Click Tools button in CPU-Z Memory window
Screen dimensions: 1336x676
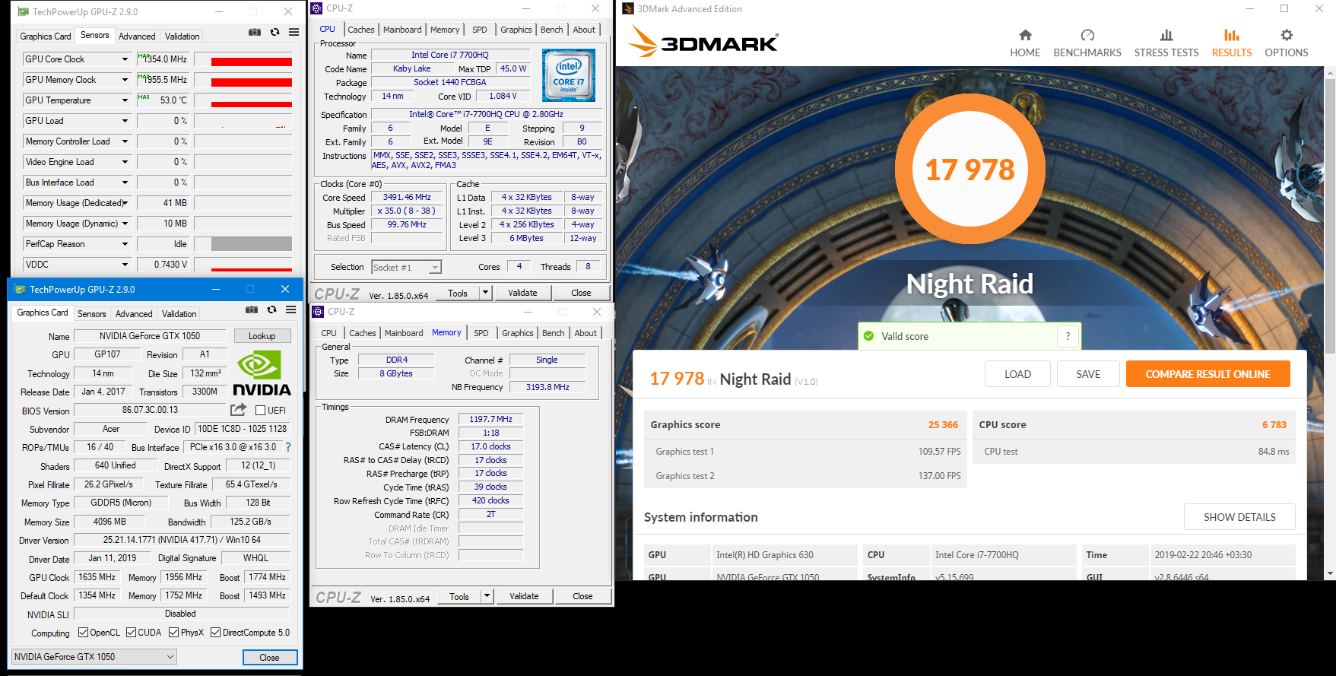point(459,596)
